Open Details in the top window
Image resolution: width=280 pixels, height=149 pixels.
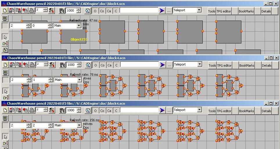pyautogui.click(x=266, y=11)
